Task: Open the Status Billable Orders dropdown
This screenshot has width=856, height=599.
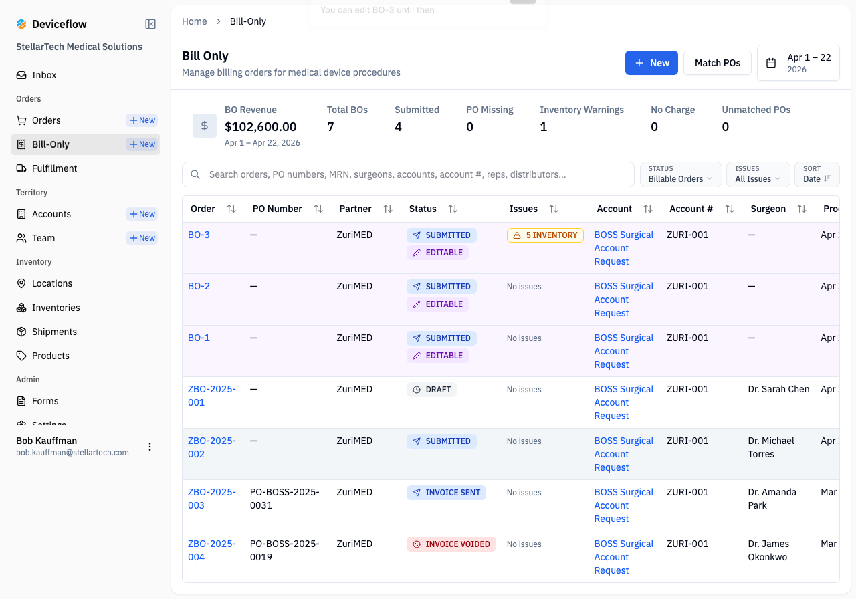Action: [681, 174]
